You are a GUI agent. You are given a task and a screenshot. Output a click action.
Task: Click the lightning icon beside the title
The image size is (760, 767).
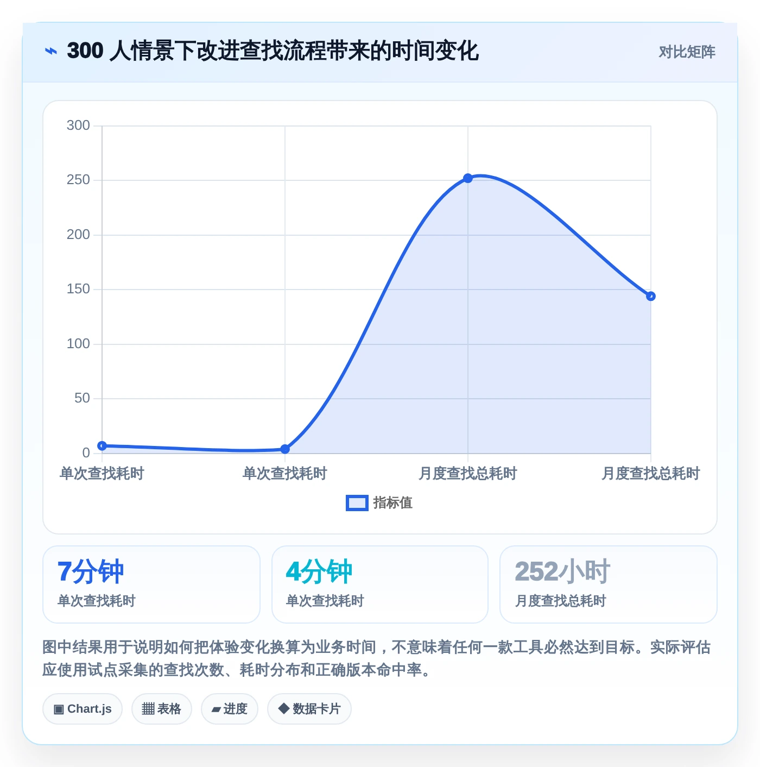pyautogui.click(x=50, y=51)
